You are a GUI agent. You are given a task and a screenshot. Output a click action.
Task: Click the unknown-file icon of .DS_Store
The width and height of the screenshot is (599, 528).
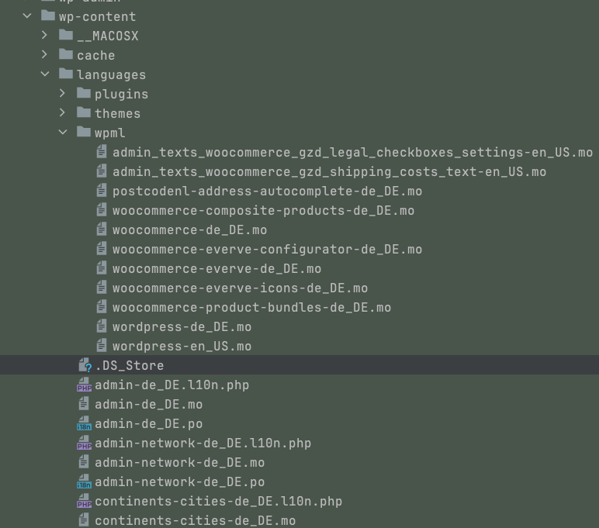coord(85,365)
